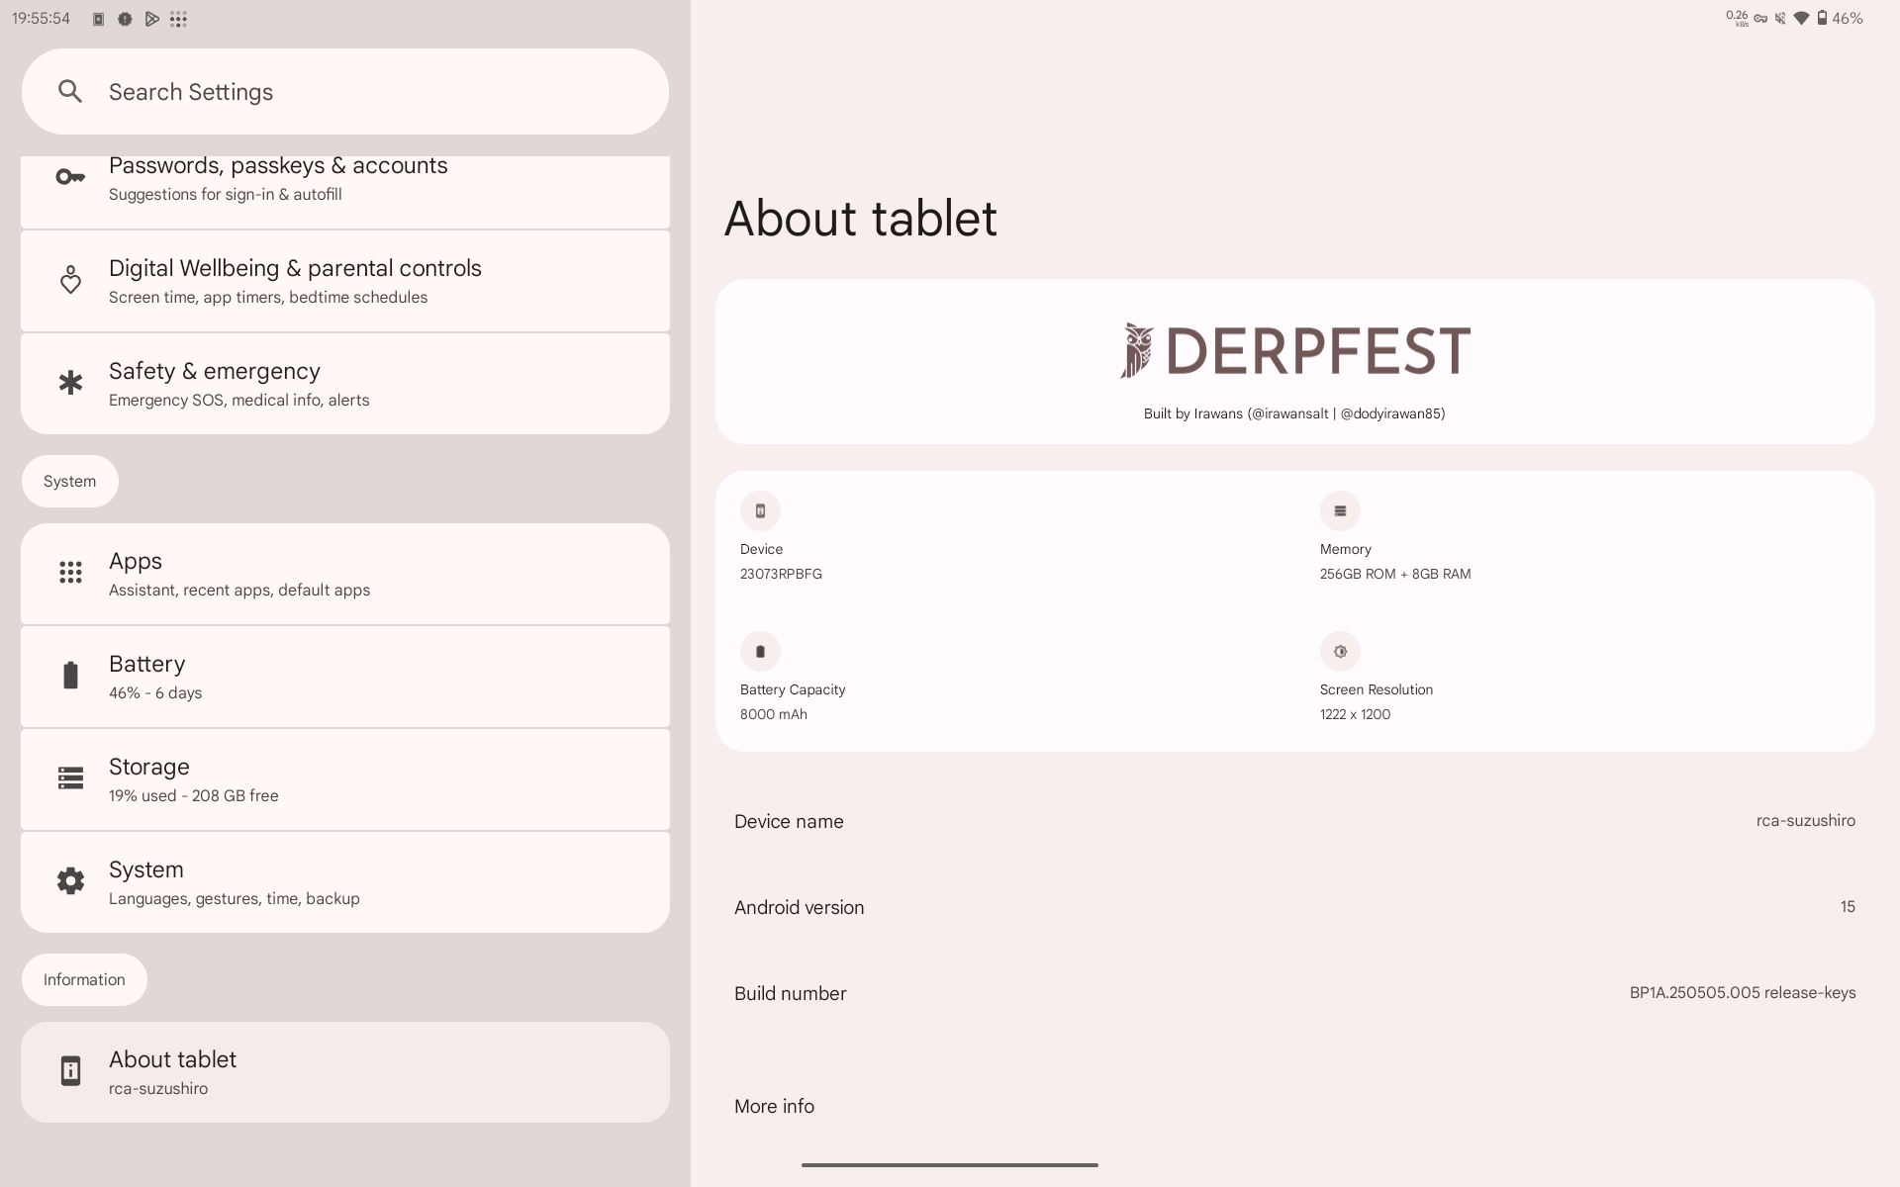Image resolution: width=1900 pixels, height=1187 pixels.
Task: Open the Storage settings entry
Action: pyautogui.click(x=345, y=779)
